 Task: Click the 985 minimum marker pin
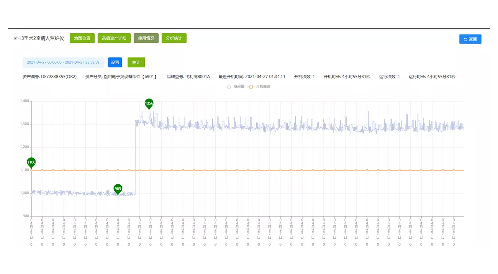(x=118, y=189)
